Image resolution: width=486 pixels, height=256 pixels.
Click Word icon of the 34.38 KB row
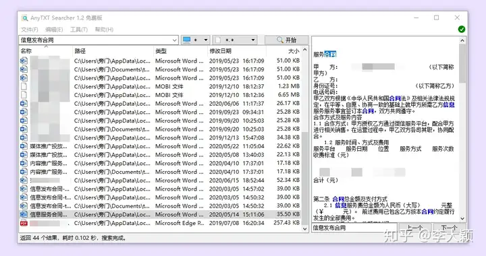pyautogui.click(x=24, y=137)
